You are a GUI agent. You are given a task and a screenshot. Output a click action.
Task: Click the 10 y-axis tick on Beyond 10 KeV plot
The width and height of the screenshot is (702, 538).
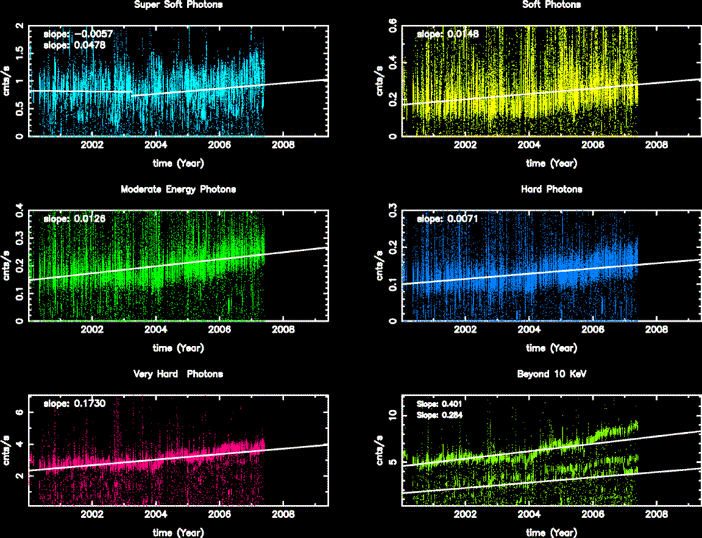click(x=393, y=414)
